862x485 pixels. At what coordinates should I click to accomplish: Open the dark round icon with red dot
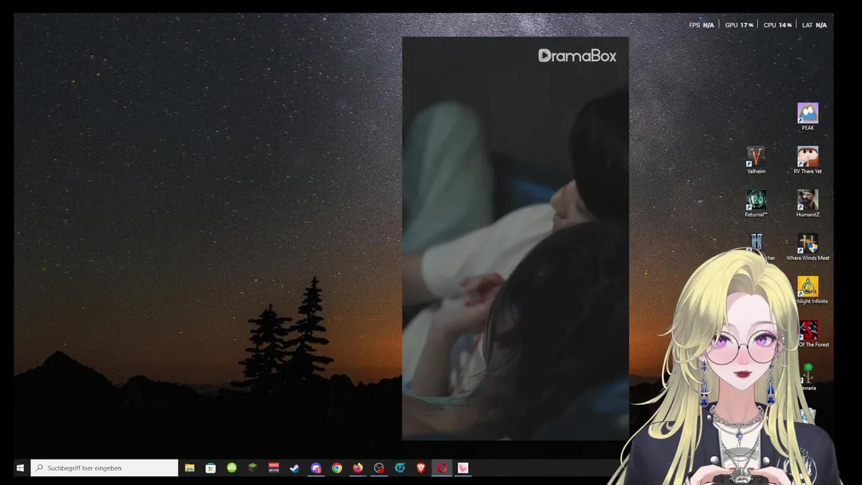(379, 467)
